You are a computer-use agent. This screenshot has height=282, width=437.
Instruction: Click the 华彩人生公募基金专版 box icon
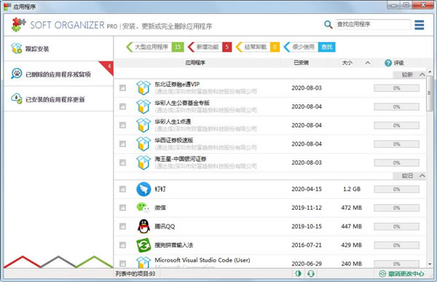[x=143, y=106]
